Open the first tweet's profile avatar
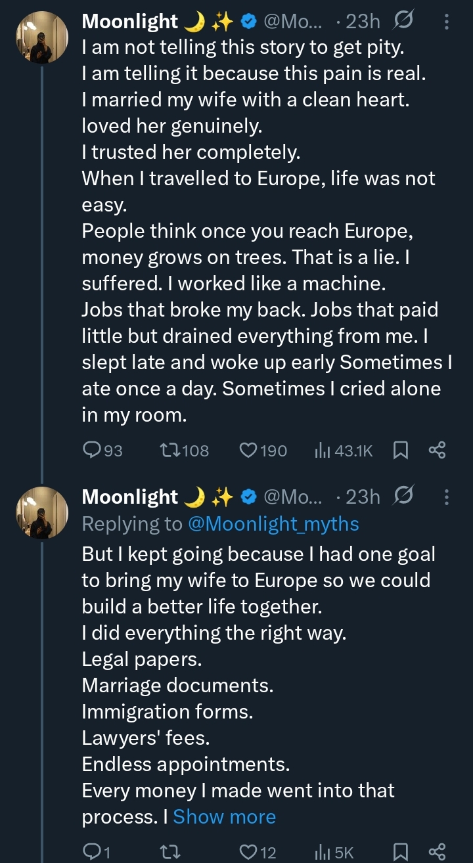Screen dimensions: 473x863 pos(42,37)
